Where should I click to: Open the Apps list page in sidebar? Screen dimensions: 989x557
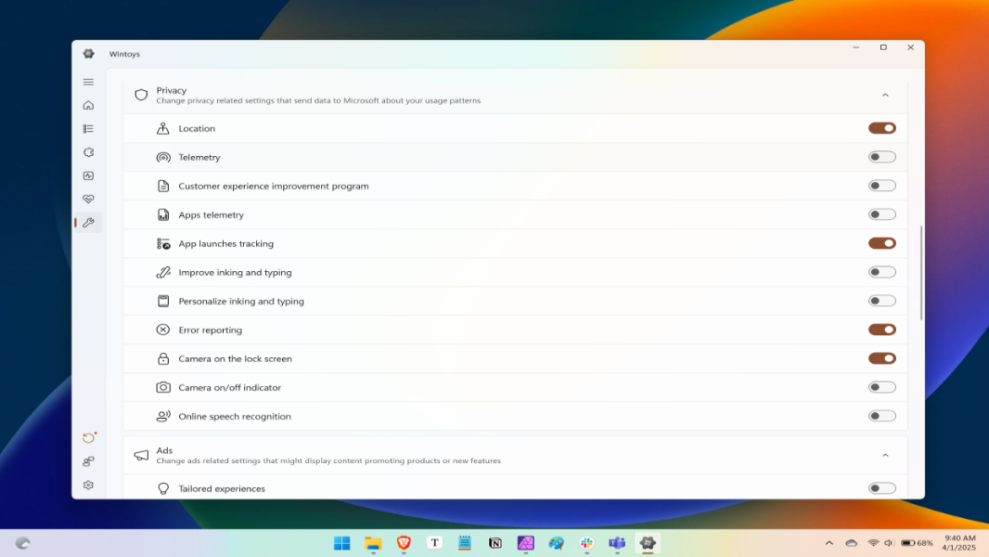[88, 129]
